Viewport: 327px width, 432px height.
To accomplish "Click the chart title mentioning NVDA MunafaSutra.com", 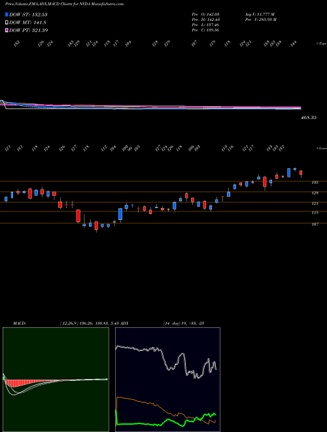I will 64,4.
